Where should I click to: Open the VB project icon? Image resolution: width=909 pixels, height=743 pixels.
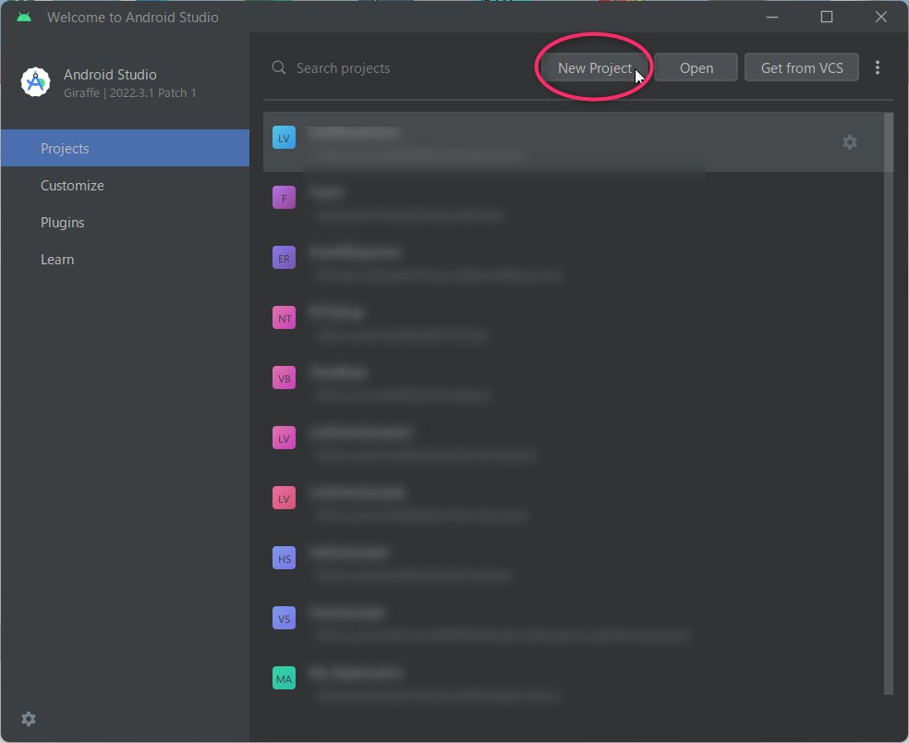click(285, 378)
